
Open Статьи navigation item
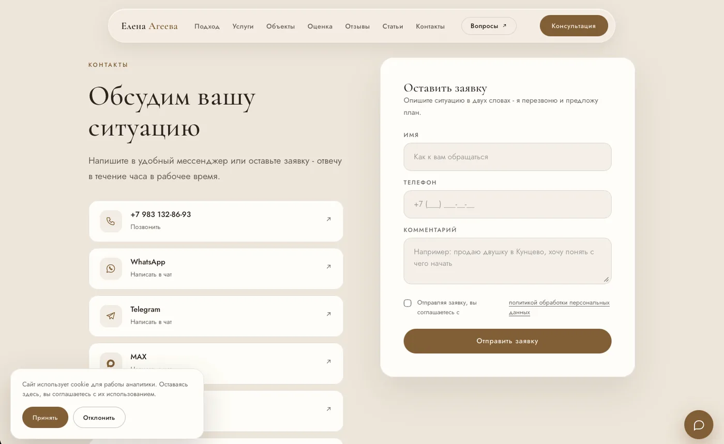pyautogui.click(x=393, y=26)
